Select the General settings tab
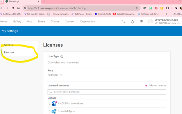The height and width of the screenshot is (114, 182). click(20, 45)
